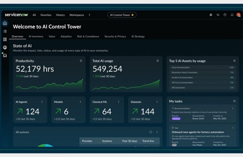Select the Chat Summarization asset row
Screen dimensions: 243x157
coord(203,68)
